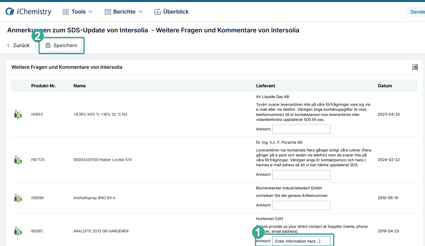Sort by the Name column header

(80, 86)
